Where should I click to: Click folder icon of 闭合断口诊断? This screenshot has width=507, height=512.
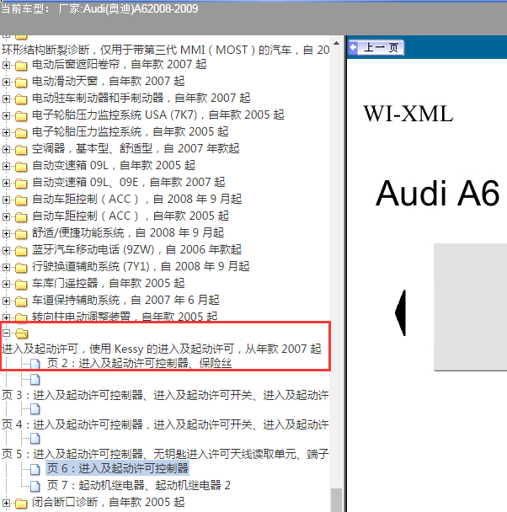pos(21,504)
